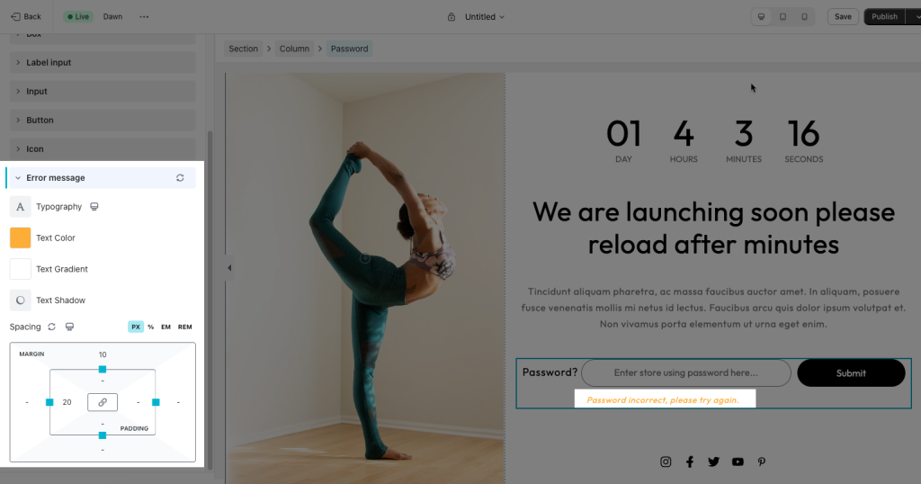
Task: Open the orange Text Color swatch
Action: (20, 238)
